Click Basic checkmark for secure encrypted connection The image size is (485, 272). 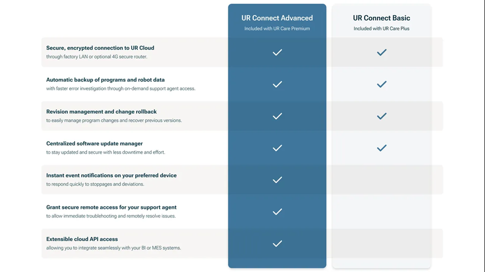pyautogui.click(x=381, y=52)
